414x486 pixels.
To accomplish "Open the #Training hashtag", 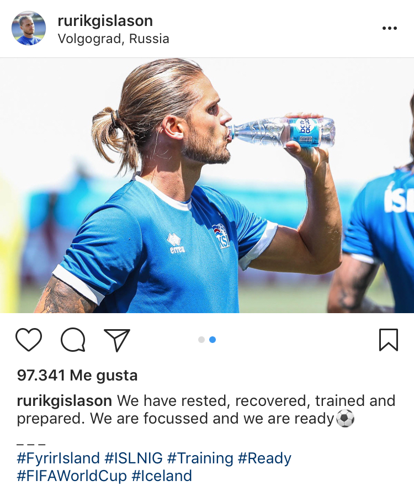I will [x=200, y=458].
